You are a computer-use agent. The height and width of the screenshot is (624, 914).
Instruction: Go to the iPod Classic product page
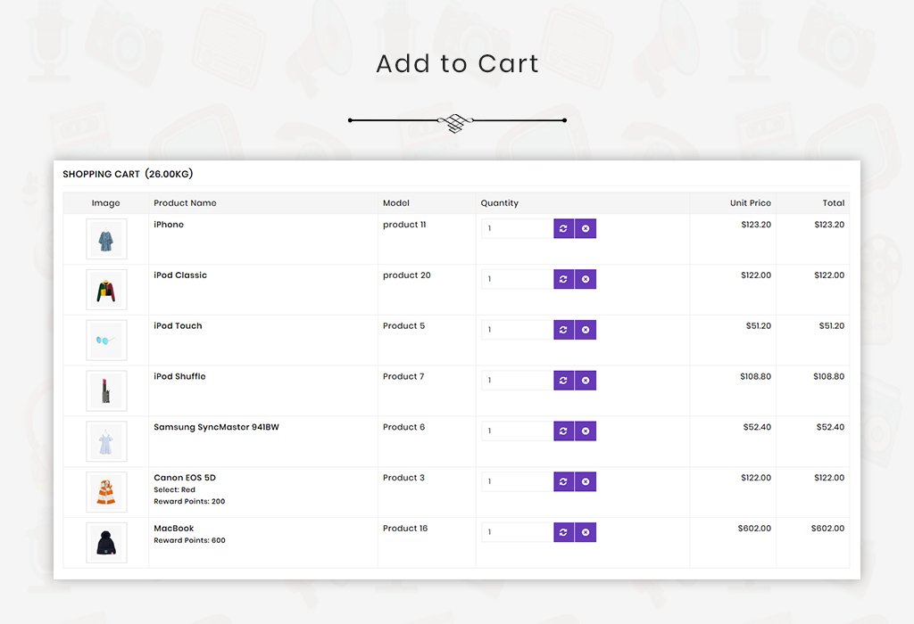(180, 275)
